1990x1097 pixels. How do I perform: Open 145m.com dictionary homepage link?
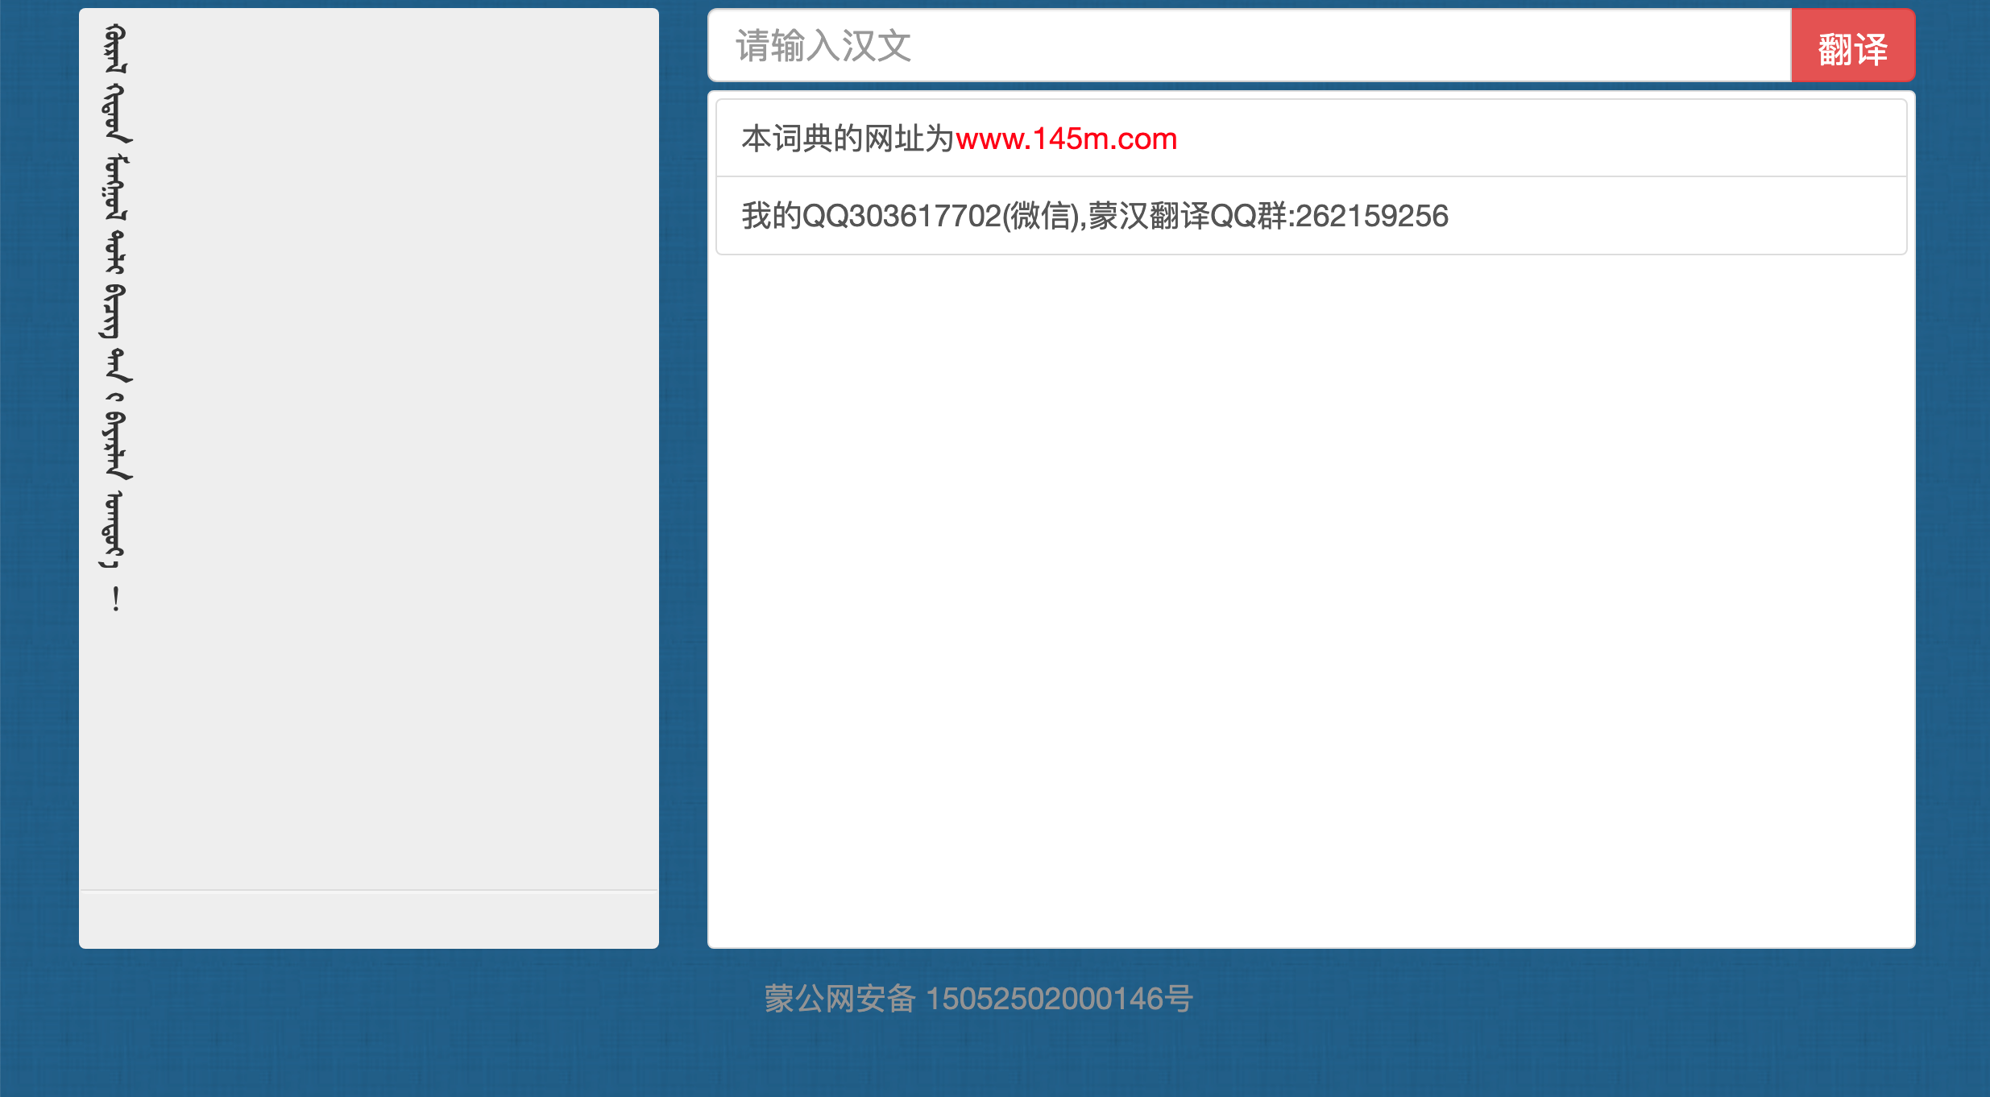[x=1066, y=139]
